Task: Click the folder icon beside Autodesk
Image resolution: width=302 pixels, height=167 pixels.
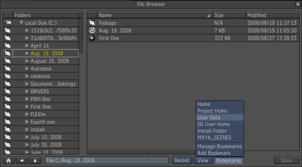Action: point(8,69)
